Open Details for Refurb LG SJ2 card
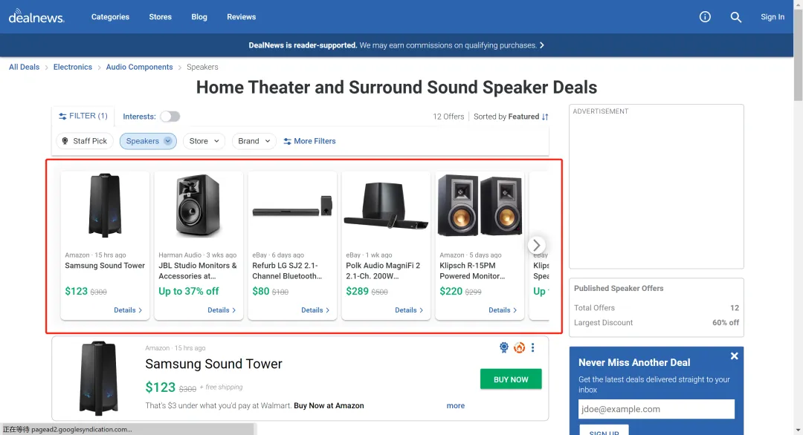This screenshot has width=803, height=435. pyautogui.click(x=315, y=310)
